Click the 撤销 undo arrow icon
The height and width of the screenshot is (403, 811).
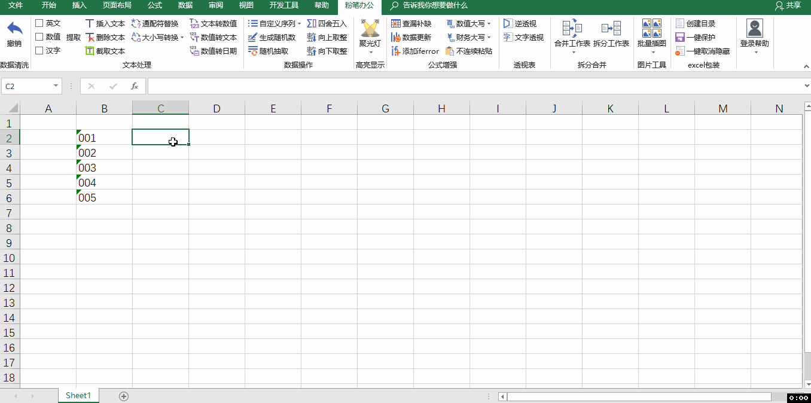14,28
